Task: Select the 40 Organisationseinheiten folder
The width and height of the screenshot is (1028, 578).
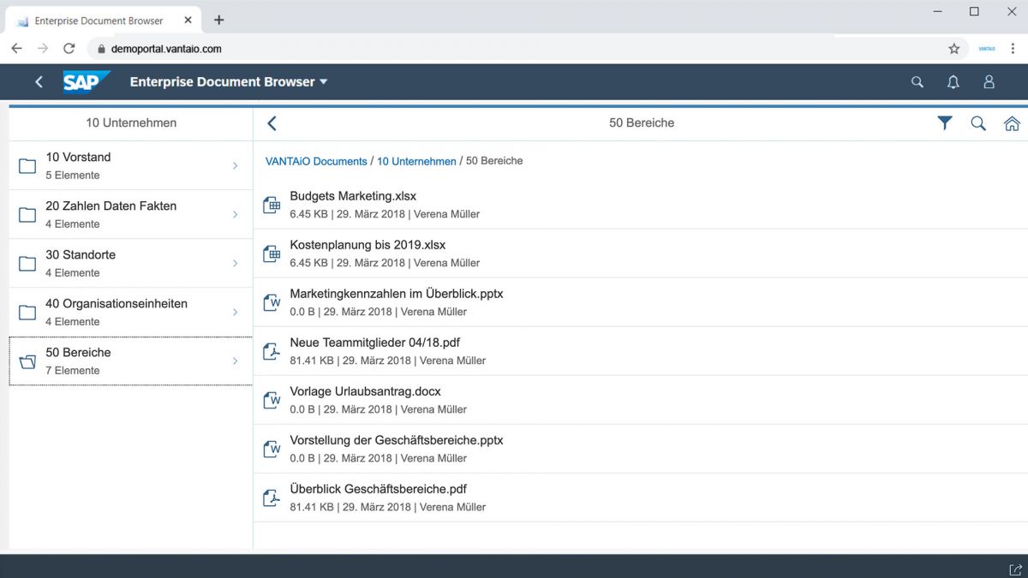Action: 131,313
